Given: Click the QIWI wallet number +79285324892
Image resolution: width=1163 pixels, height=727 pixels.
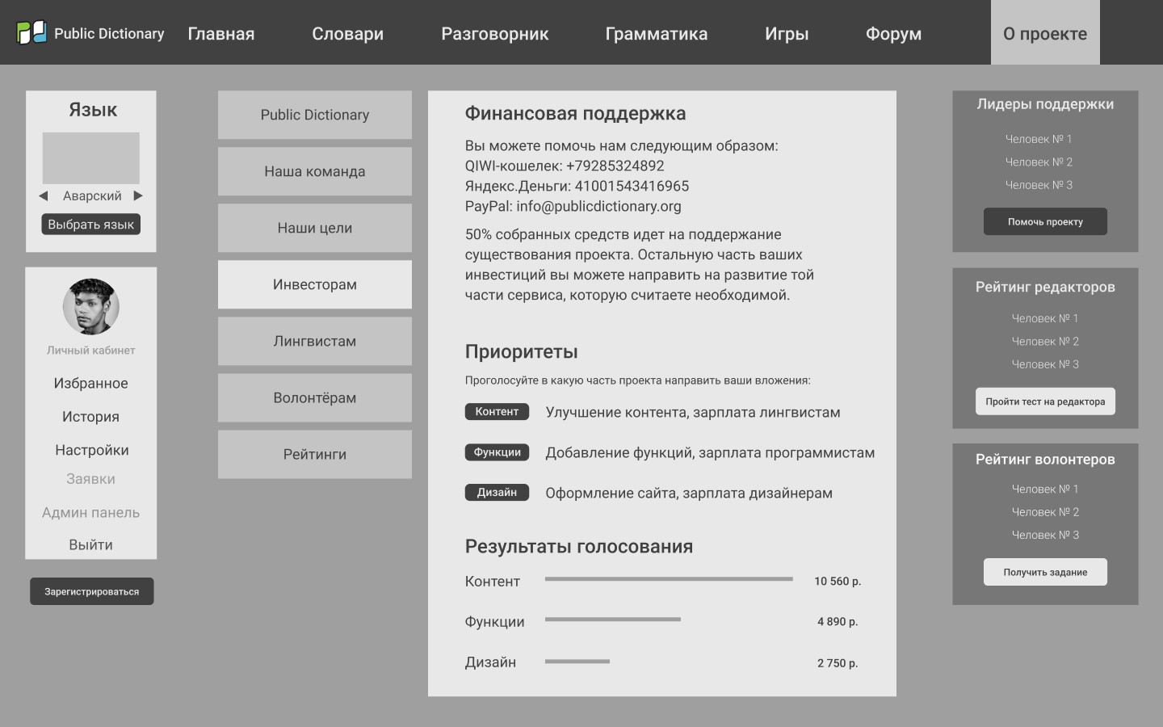Looking at the screenshot, I should point(615,166).
